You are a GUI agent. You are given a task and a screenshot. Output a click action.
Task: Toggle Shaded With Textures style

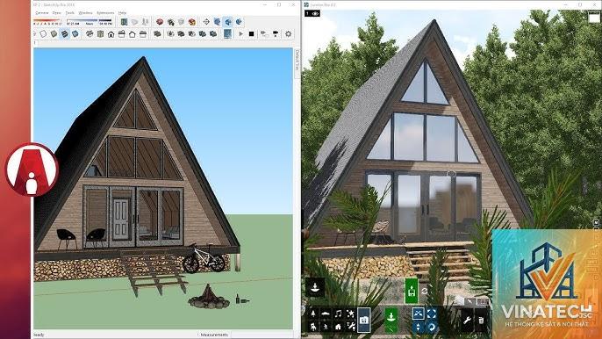(65, 34)
